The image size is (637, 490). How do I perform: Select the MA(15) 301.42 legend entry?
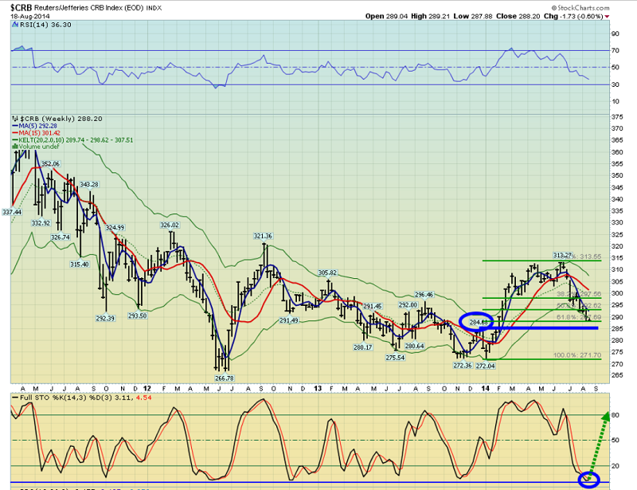[x=39, y=133]
